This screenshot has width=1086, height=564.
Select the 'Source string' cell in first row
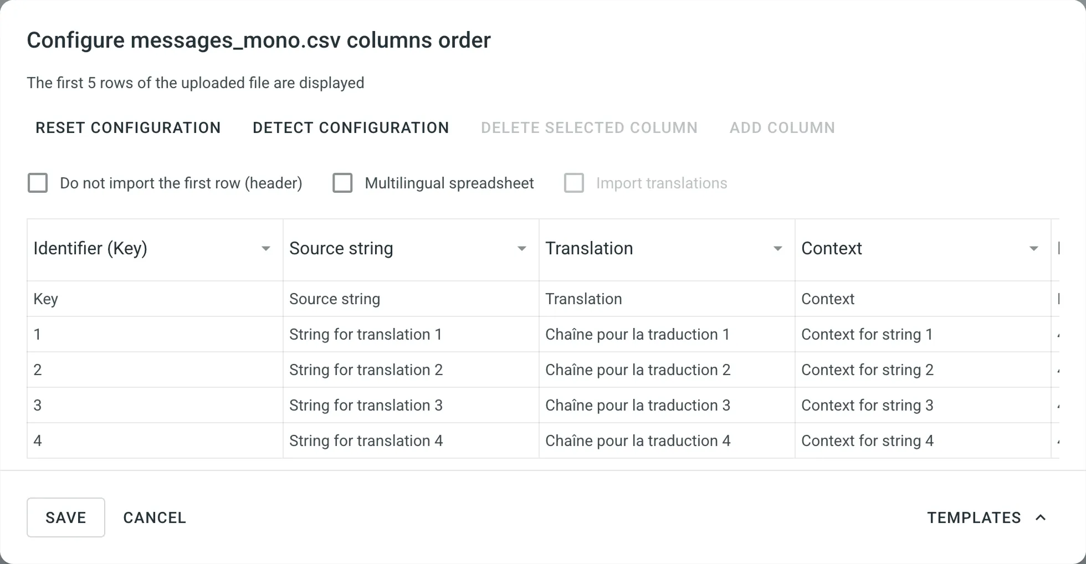point(411,299)
